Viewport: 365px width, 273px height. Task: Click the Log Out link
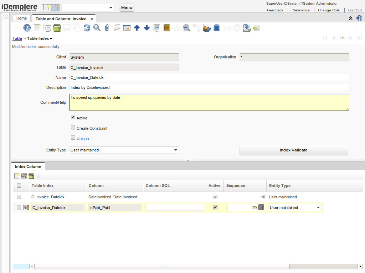click(x=355, y=10)
